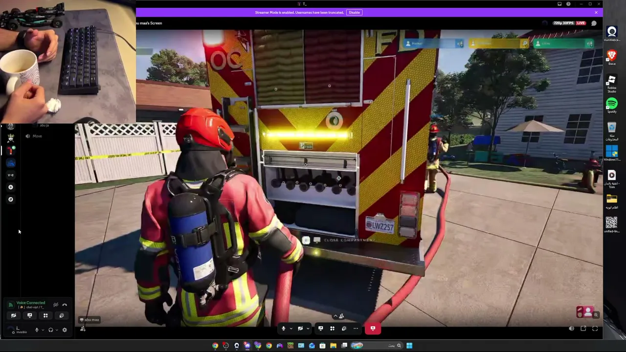Open the Discord inbox icon
The height and width of the screenshot is (352, 626).
[x=559, y=4]
